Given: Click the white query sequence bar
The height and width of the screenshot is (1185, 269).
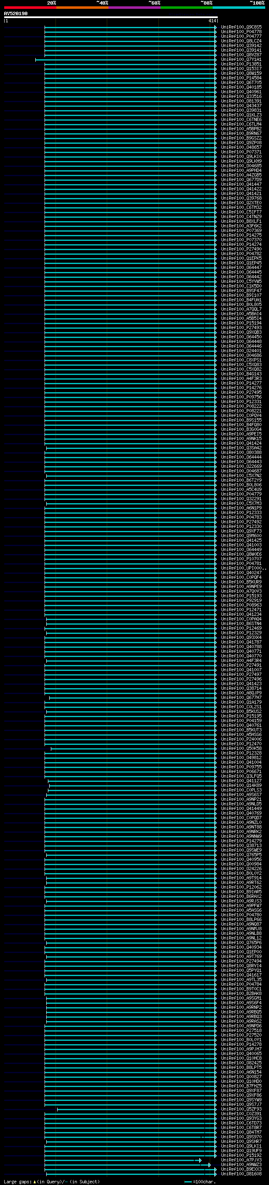Looking at the screenshot, I should tap(111, 18).
